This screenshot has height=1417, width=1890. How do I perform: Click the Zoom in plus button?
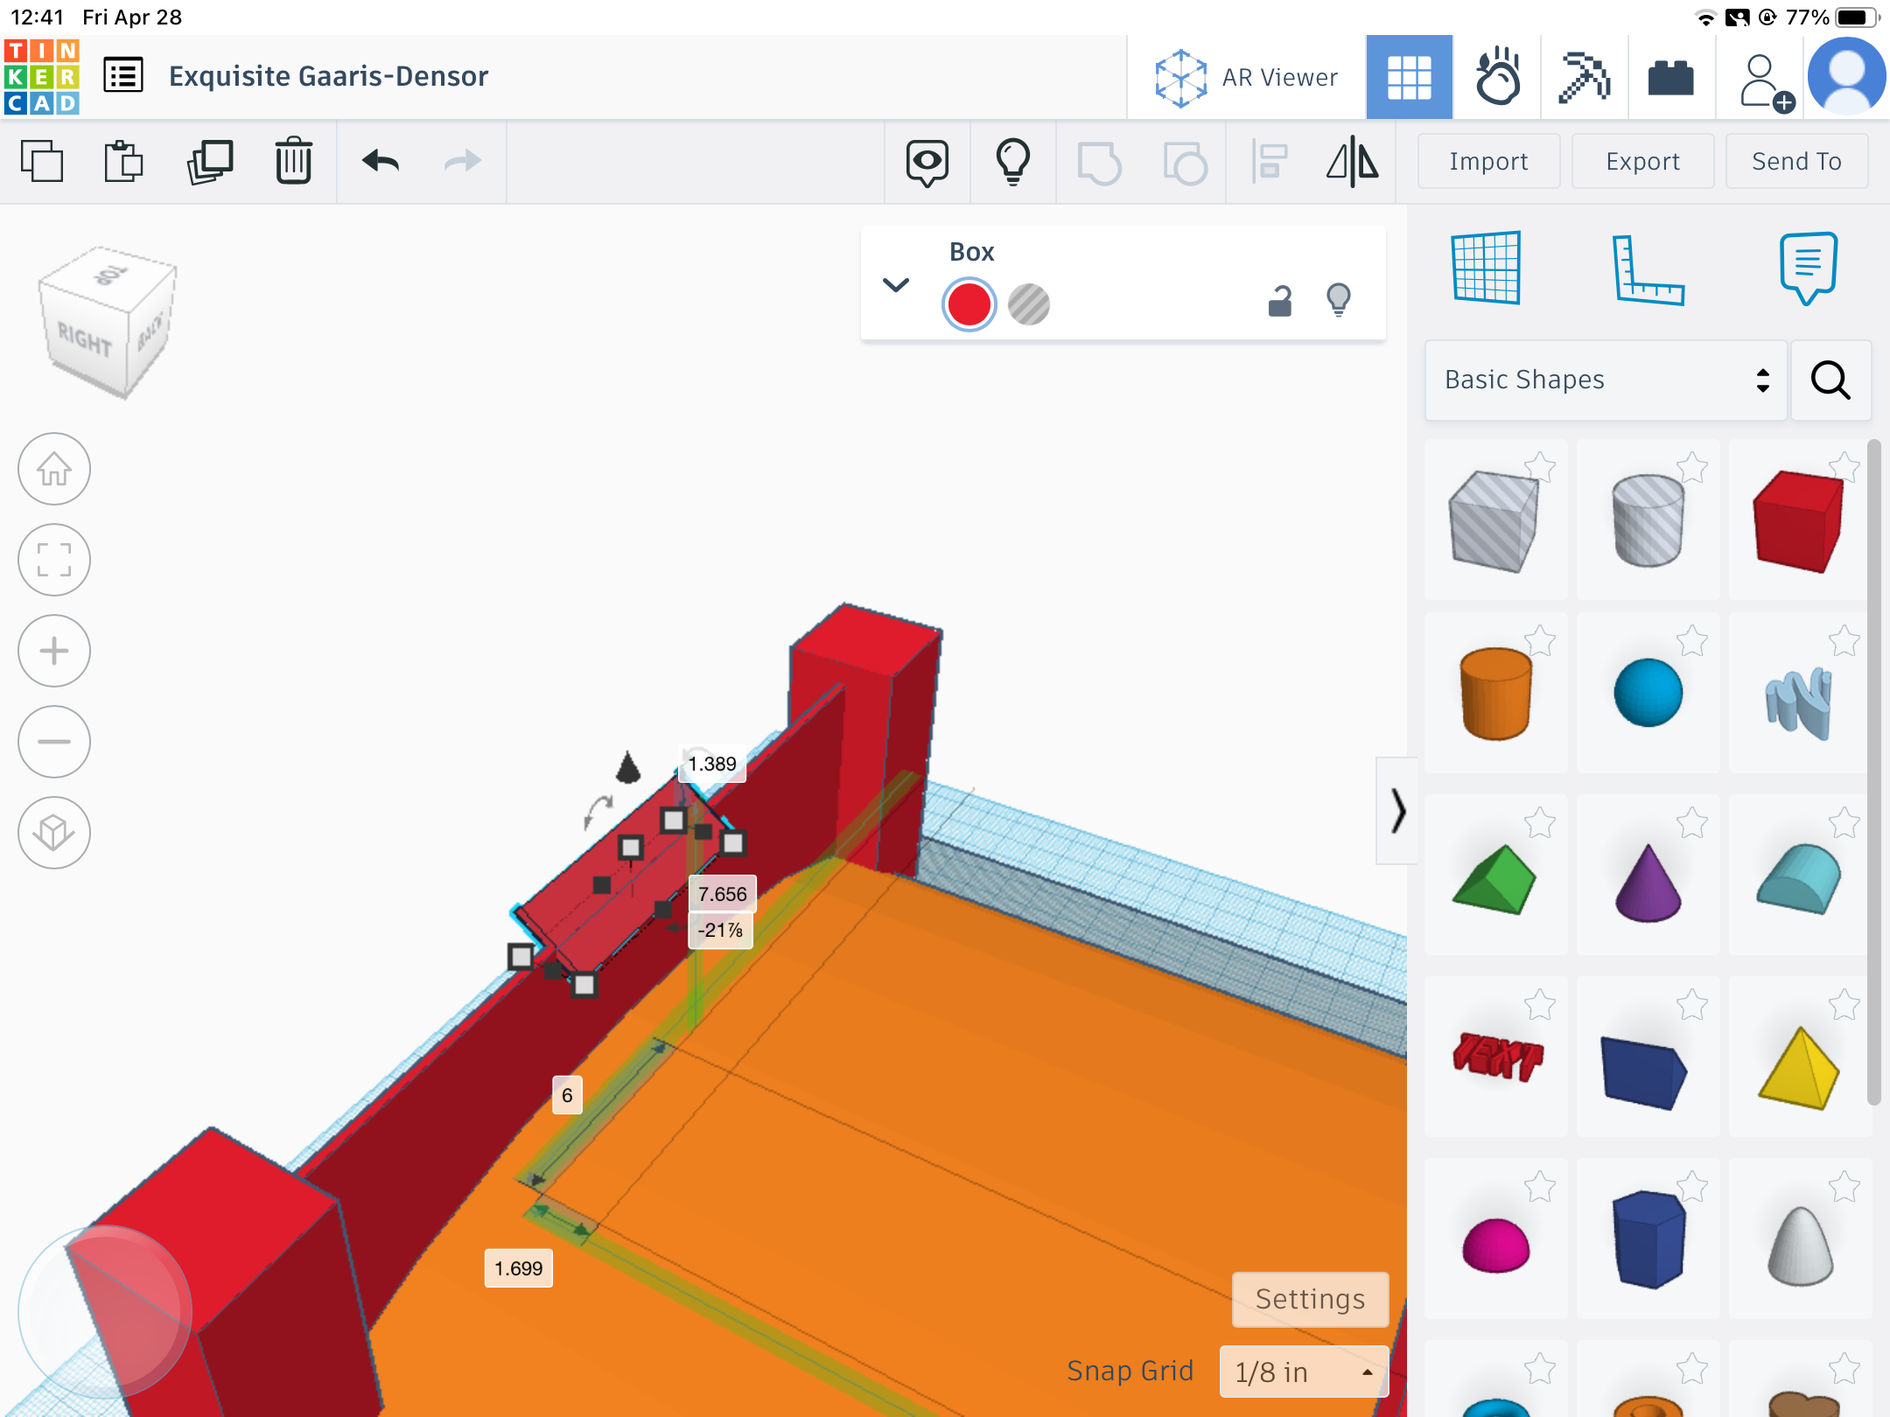(x=54, y=651)
